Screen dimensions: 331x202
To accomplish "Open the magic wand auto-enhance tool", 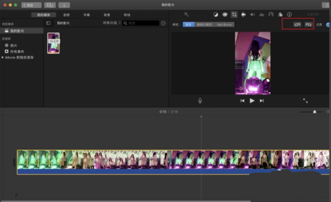I will [x=186, y=14].
